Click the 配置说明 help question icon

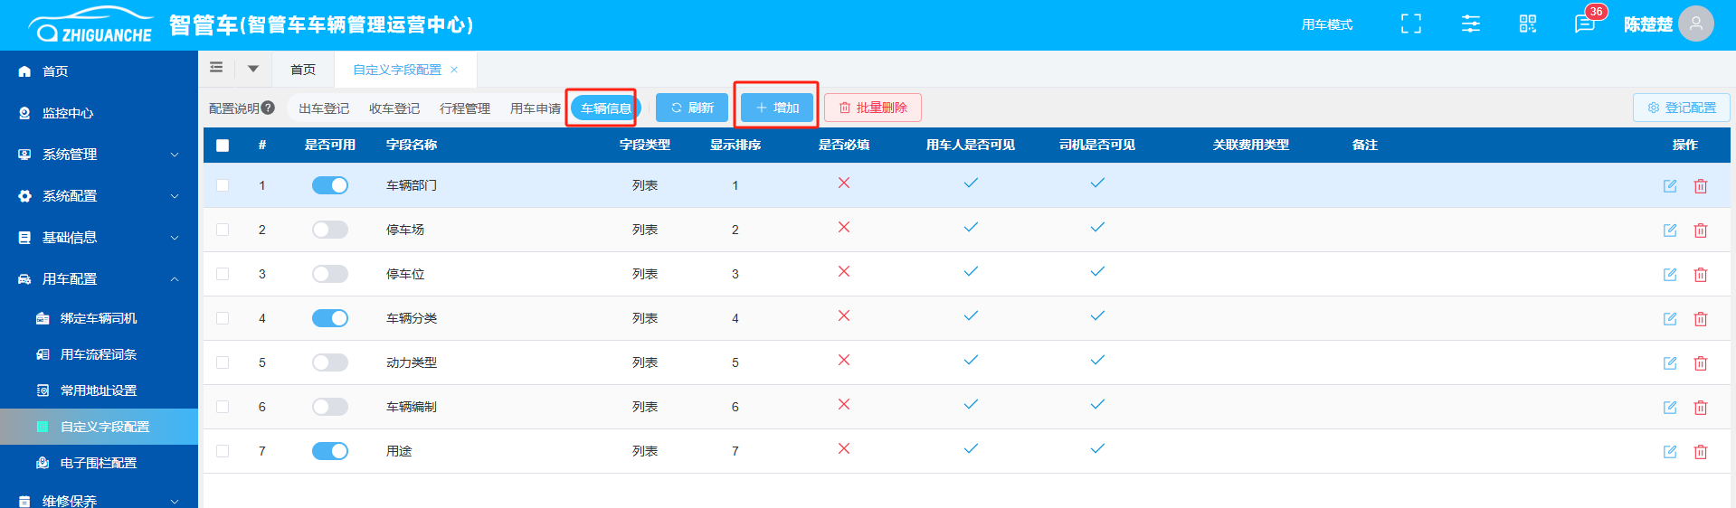coord(269,108)
